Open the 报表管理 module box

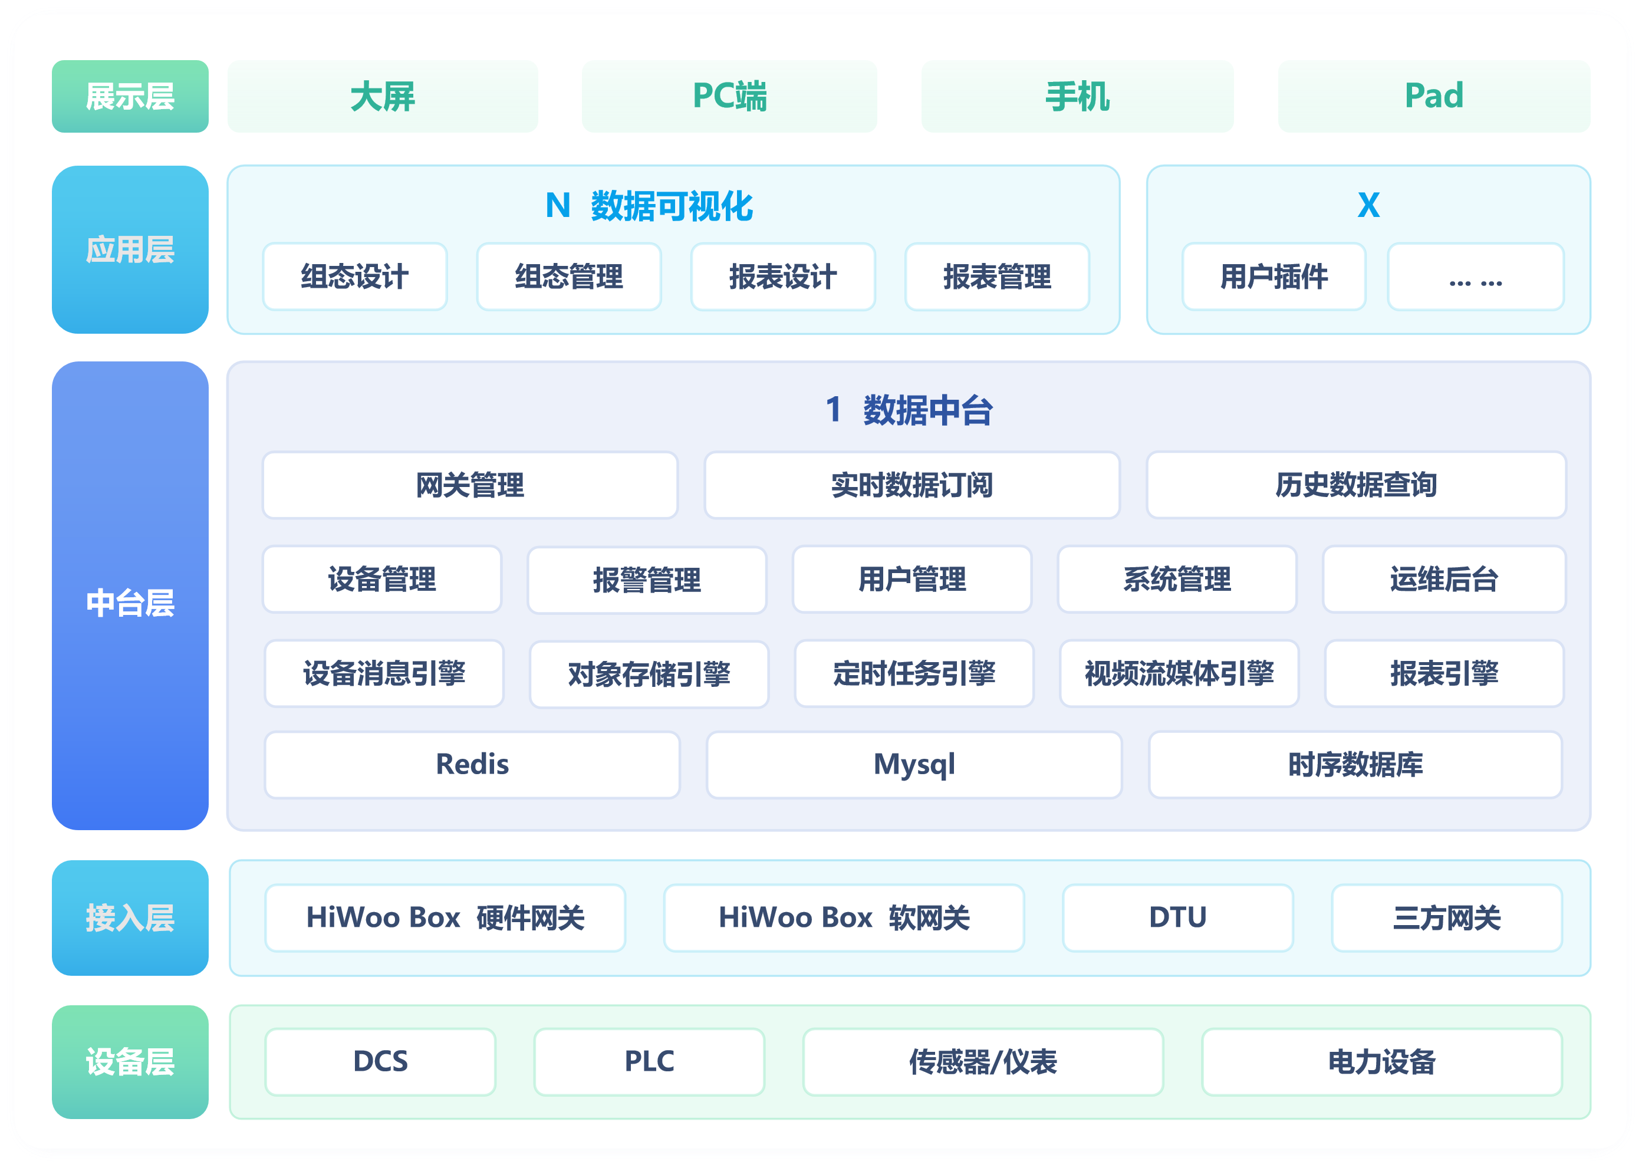coord(997,276)
